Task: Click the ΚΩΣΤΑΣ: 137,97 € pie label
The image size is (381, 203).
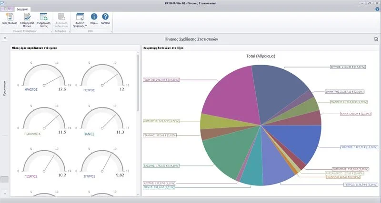Action: 159,184
